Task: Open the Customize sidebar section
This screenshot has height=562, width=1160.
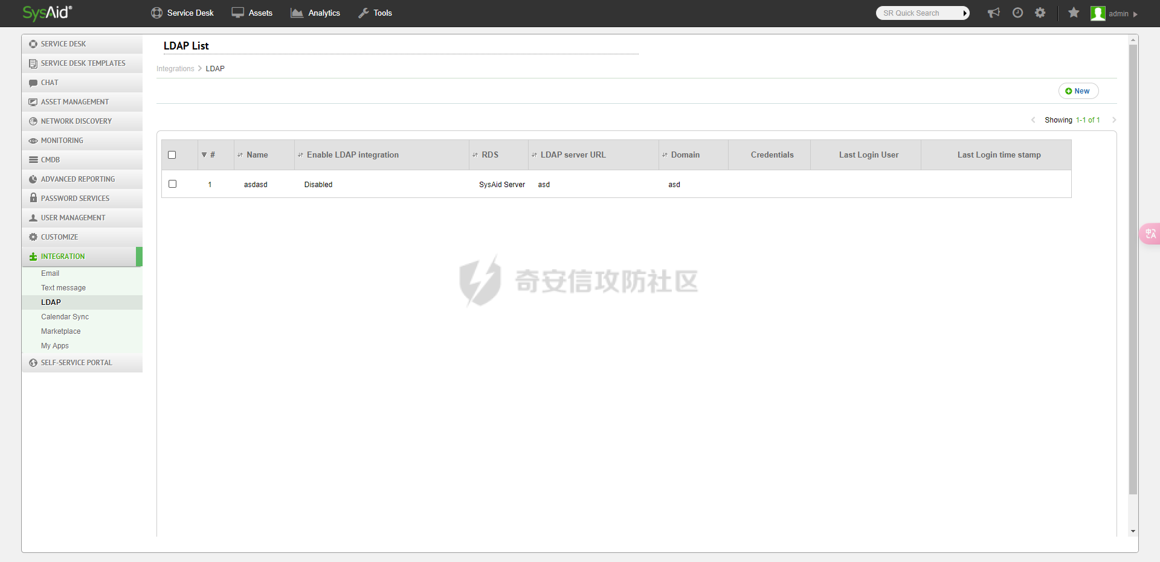Action: click(x=82, y=237)
